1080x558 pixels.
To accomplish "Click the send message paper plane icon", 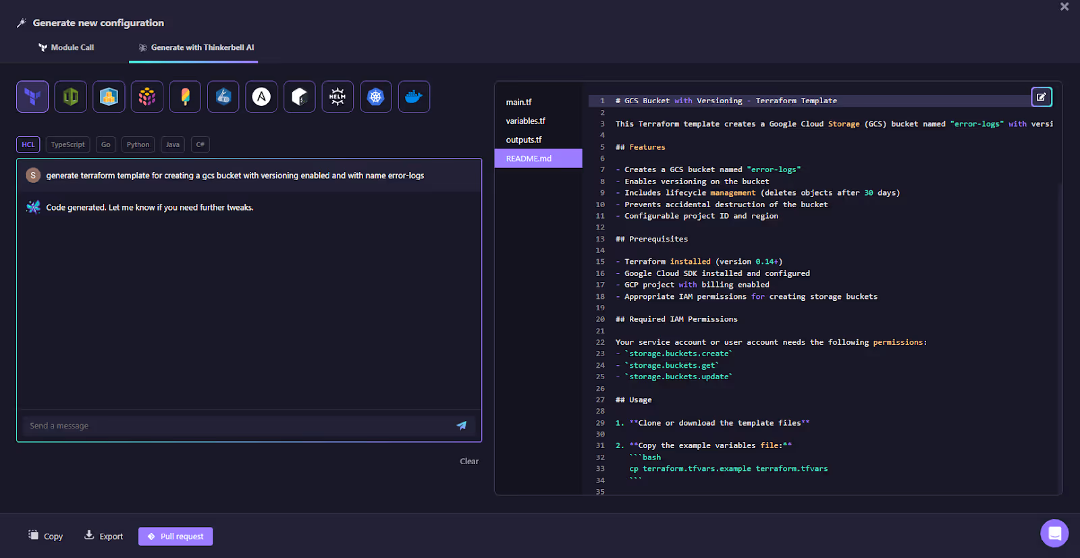I will tap(462, 425).
